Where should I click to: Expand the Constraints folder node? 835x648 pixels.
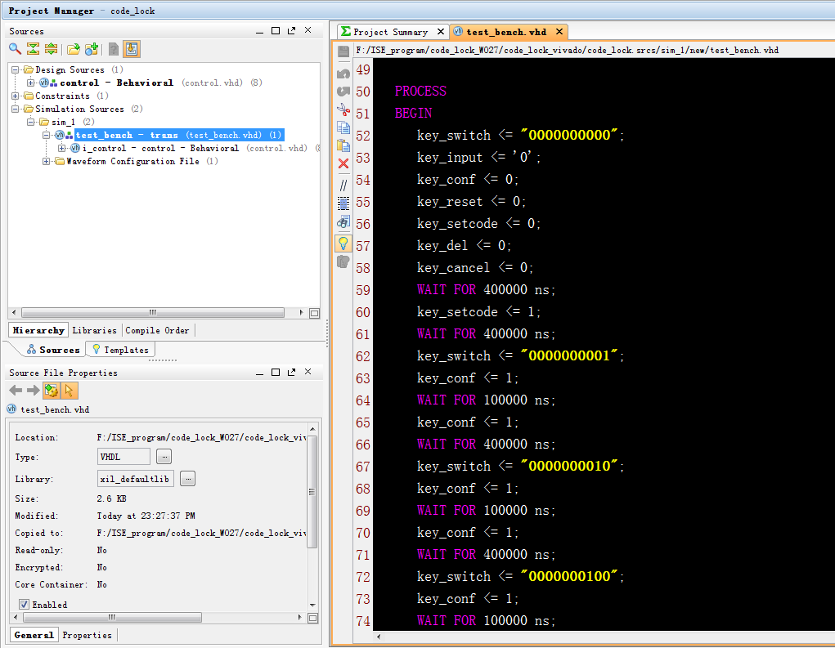(x=16, y=96)
